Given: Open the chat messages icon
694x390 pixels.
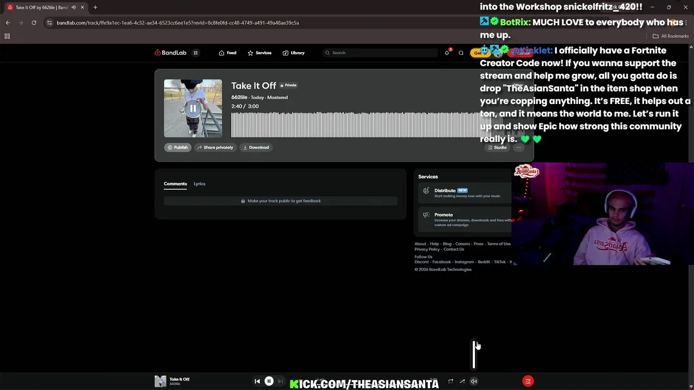Looking at the screenshot, I should pos(461,53).
